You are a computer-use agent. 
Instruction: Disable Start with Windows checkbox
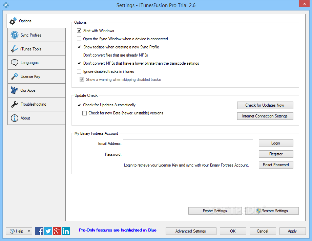[79, 30]
